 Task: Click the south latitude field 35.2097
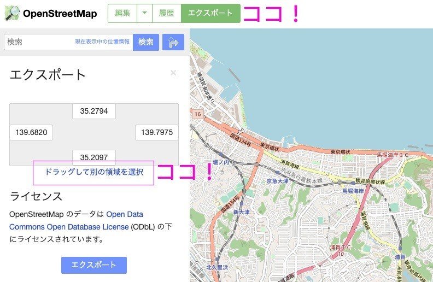click(x=94, y=157)
